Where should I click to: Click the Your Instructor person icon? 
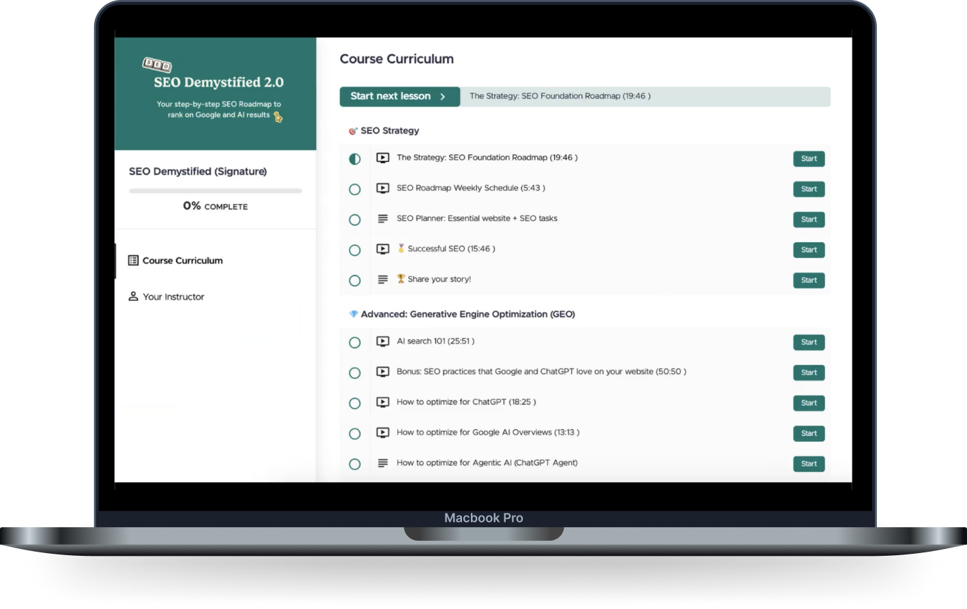point(133,297)
